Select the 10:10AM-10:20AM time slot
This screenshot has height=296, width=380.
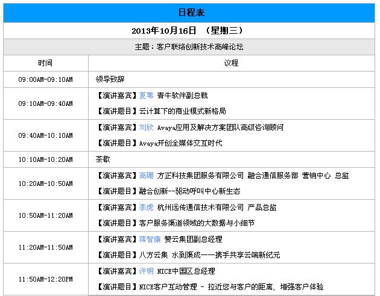click(x=45, y=159)
